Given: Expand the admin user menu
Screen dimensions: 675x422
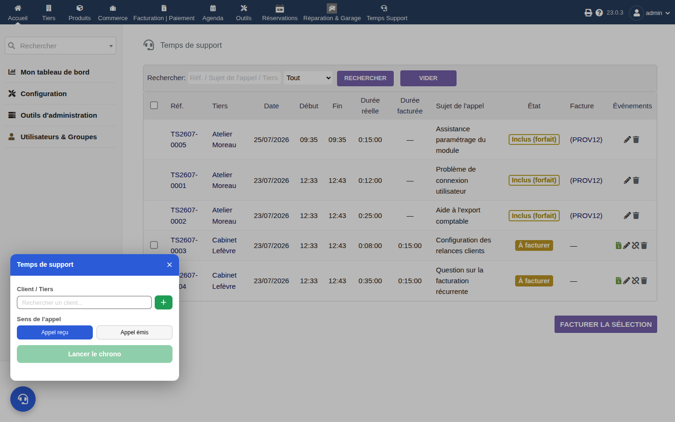Looking at the screenshot, I should tap(650, 13).
